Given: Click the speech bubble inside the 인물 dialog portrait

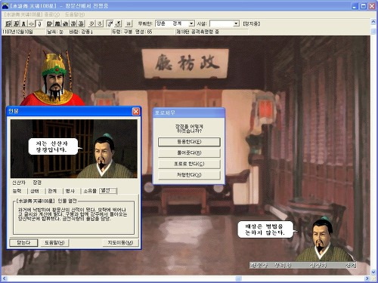Looking at the screenshot, I should [53, 146].
